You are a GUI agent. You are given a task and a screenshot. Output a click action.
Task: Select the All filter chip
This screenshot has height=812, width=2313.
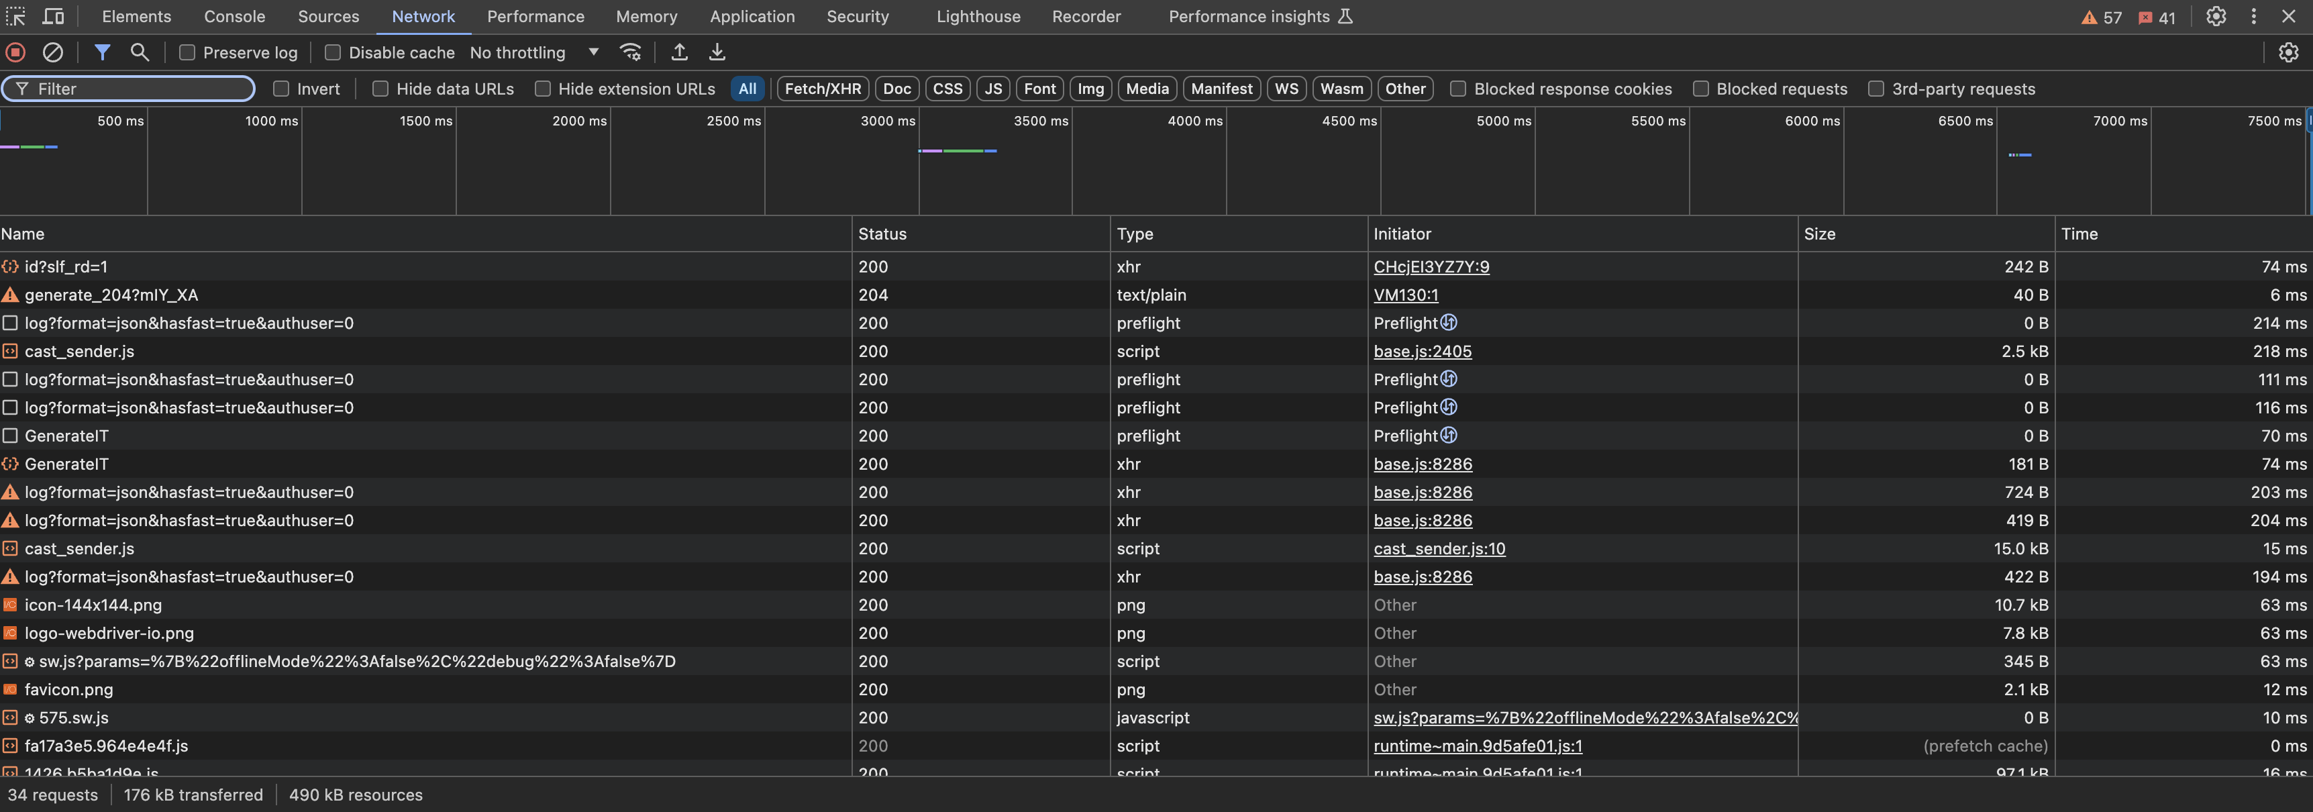tap(747, 88)
